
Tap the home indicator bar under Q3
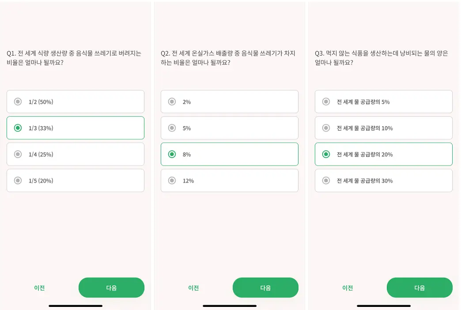[x=384, y=306]
